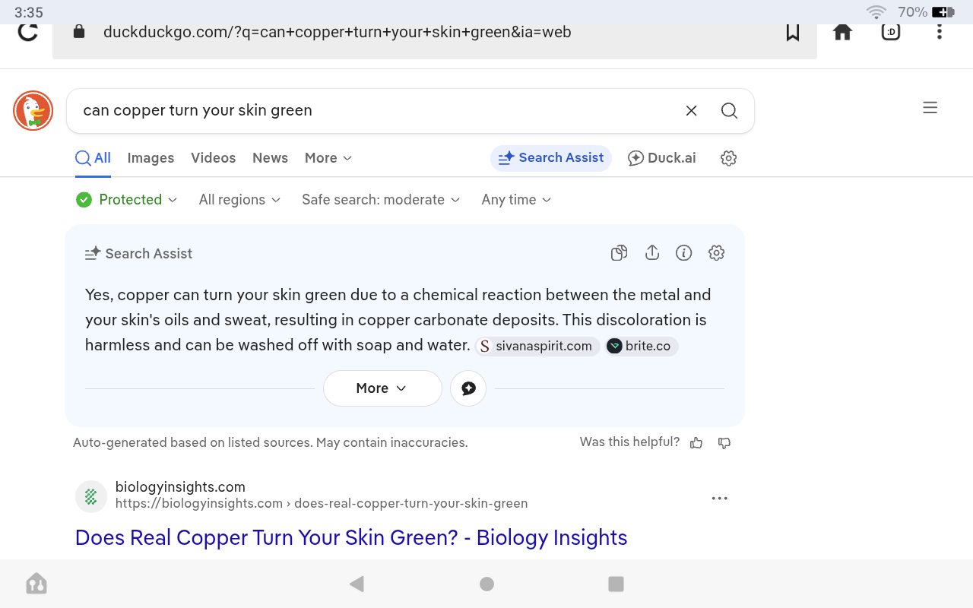Expand the answer with More button

pos(382,388)
